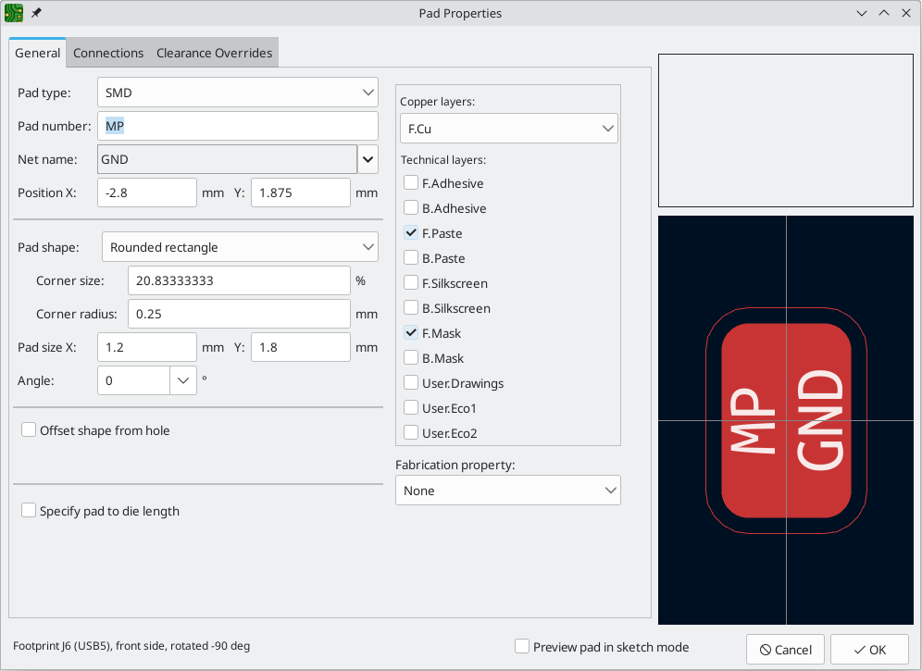Viewport: 922px width, 671px height.
Task: Expand the Pad shape combo box
Action: point(240,247)
